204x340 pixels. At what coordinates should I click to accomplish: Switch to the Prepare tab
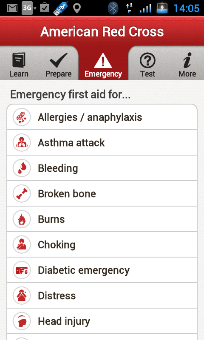[58, 65]
